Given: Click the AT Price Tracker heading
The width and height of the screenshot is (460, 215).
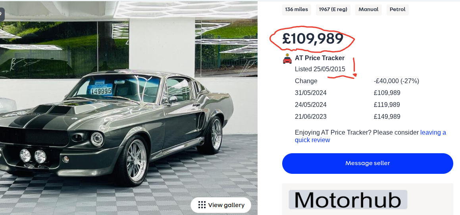Looking at the screenshot, I should point(319,58).
